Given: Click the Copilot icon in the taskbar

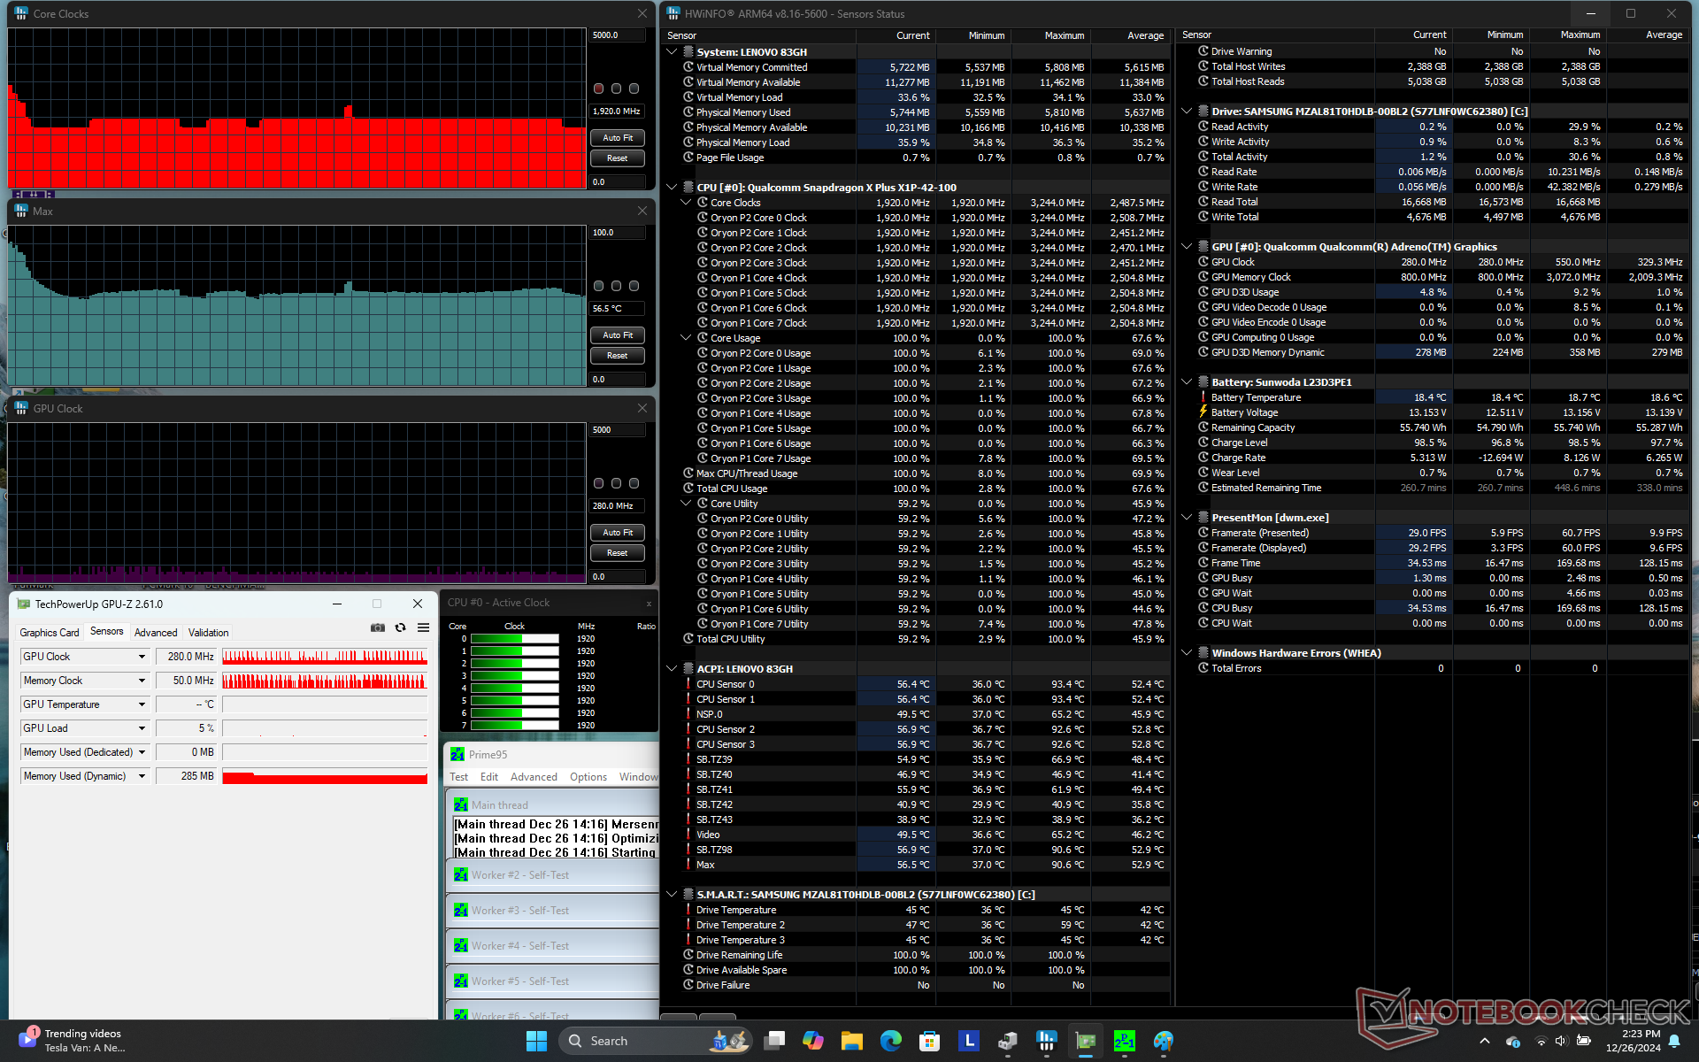Looking at the screenshot, I should (812, 1041).
